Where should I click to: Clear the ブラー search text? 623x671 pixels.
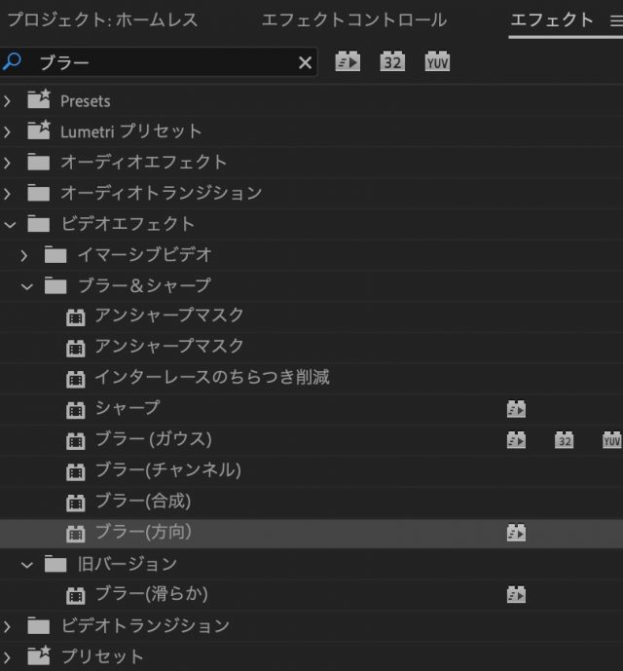tap(305, 62)
